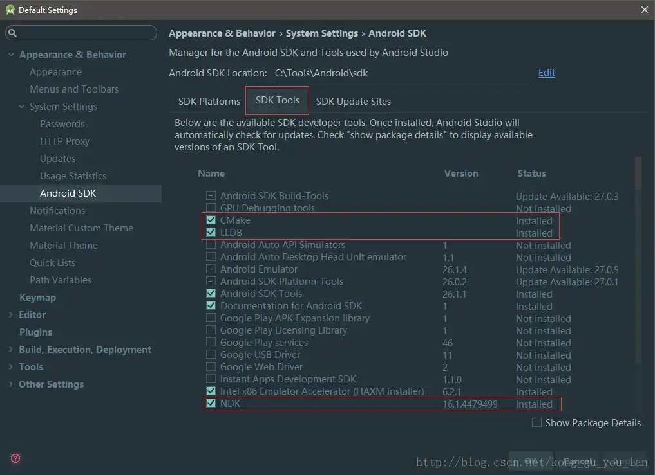Open the SDK Update Sites tab

[354, 102]
